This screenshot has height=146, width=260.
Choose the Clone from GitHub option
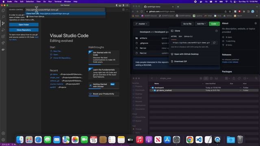(x=65, y=17)
